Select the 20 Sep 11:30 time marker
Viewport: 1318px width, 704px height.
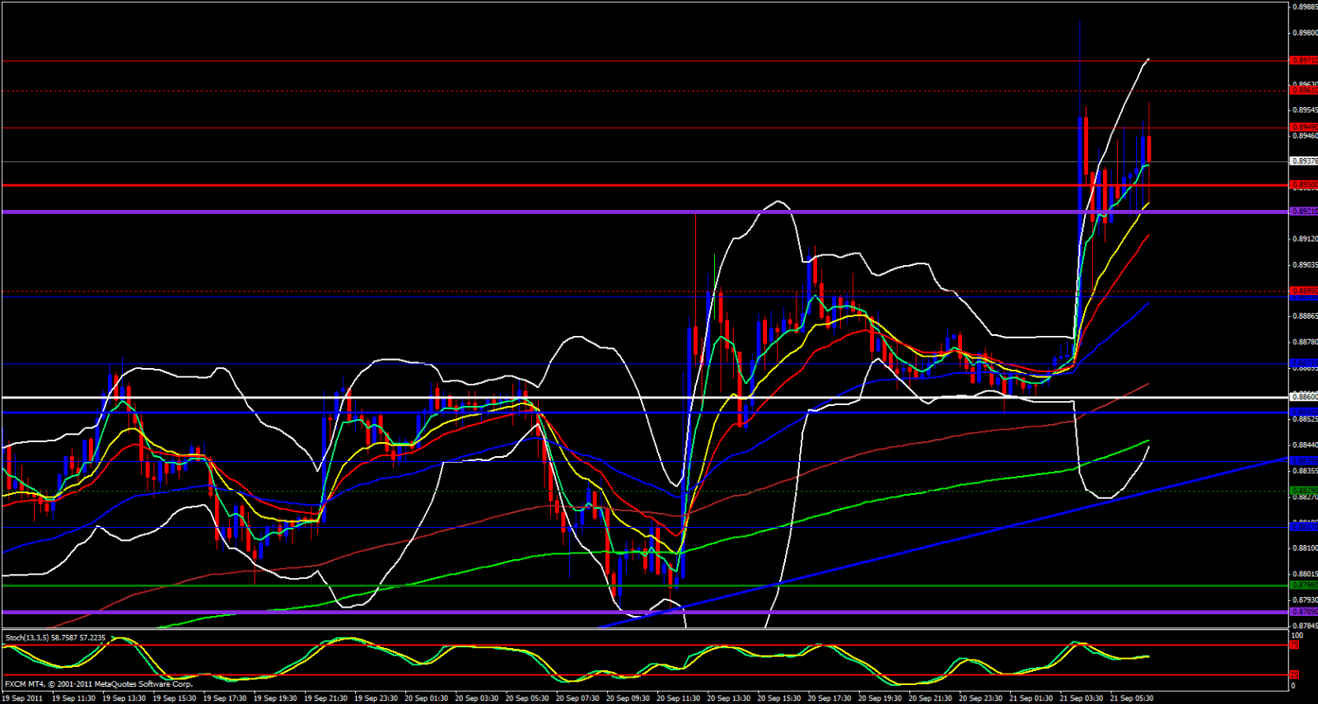coord(677,698)
